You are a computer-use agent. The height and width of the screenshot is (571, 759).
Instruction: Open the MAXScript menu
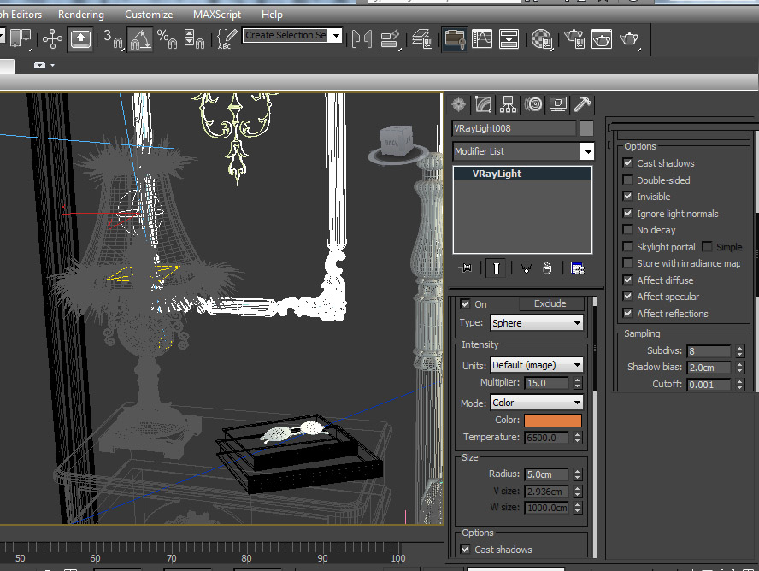(x=217, y=15)
